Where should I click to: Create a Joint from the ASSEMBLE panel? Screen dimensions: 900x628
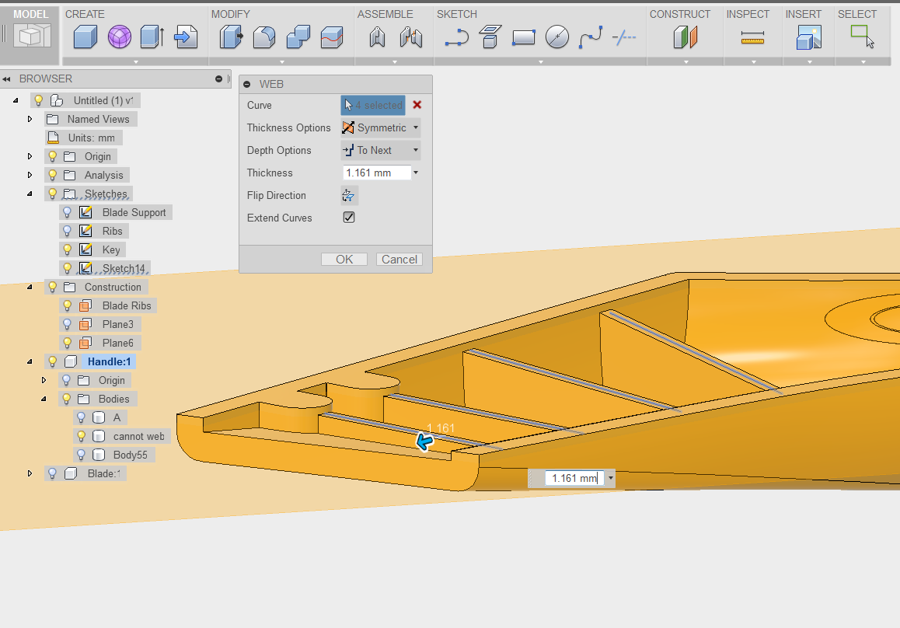click(377, 37)
